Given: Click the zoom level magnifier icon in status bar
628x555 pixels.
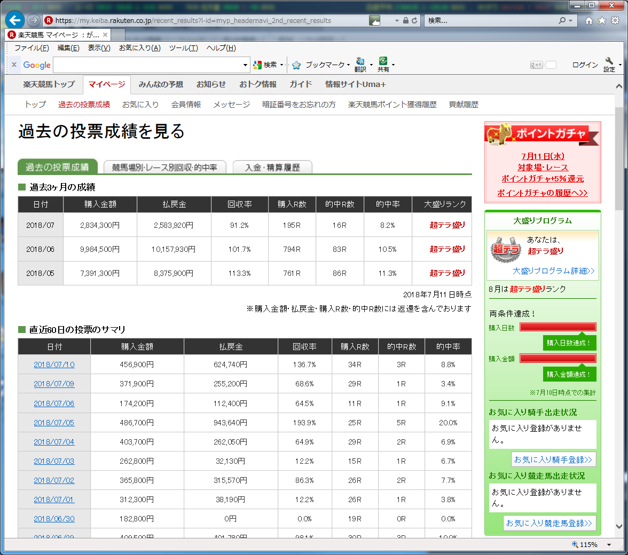Looking at the screenshot, I should [x=575, y=544].
